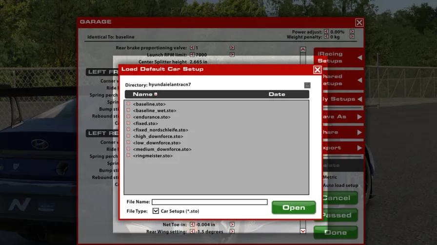The image size is (437, 245).
Task: Select <ringmeister.sto> file name
Action: [x=153, y=156]
